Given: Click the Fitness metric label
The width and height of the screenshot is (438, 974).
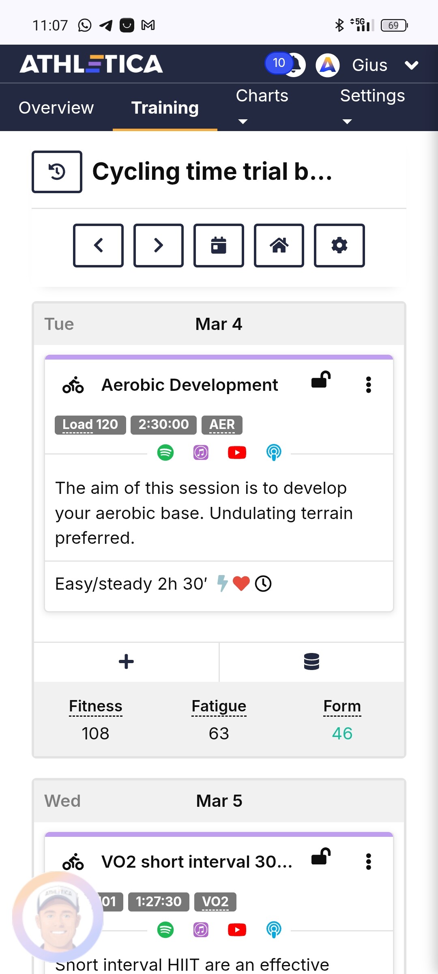Looking at the screenshot, I should (x=96, y=706).
